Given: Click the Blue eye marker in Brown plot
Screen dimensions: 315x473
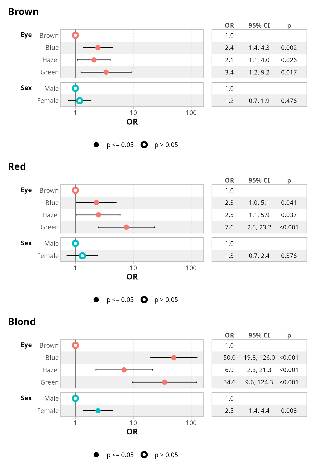Looking at the screenshot, I should pyautogui.click(x=98, y=48).
